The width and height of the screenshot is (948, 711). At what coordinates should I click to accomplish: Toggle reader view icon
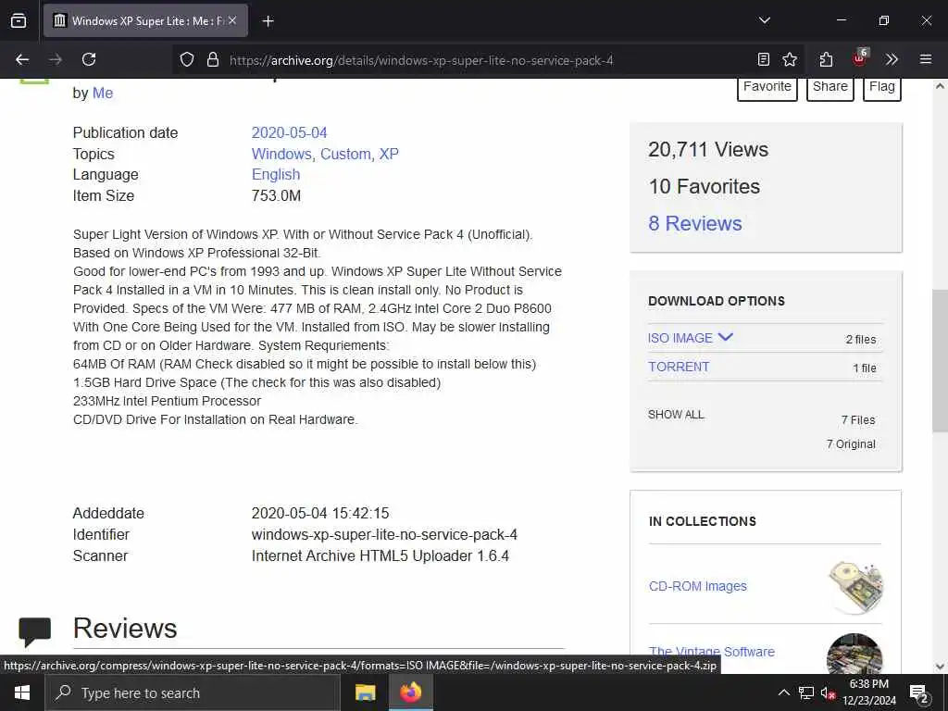[764, 59]
